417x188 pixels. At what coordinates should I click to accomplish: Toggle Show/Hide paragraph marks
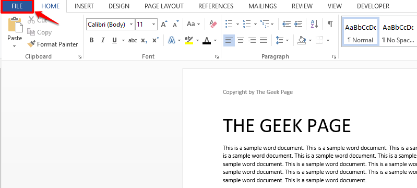(330, 24)
